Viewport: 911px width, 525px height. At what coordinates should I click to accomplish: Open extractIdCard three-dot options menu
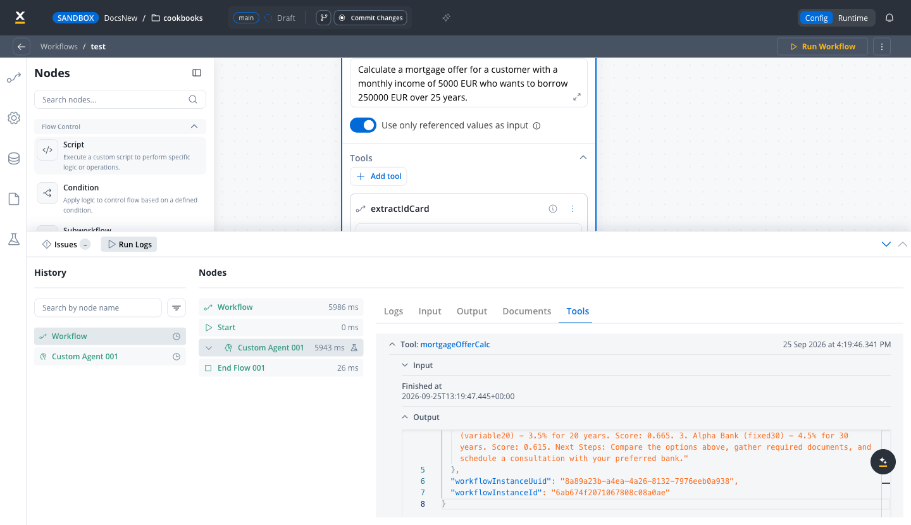[573, 209]
